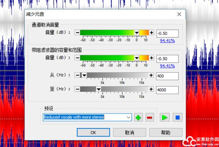This screenshot has width=219, height=147.
Task: Confirm with the OK button
Action: (x=93, y=132)
